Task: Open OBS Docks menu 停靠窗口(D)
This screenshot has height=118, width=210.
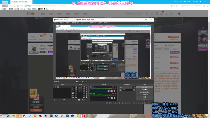Action: [x=75, y=23]
